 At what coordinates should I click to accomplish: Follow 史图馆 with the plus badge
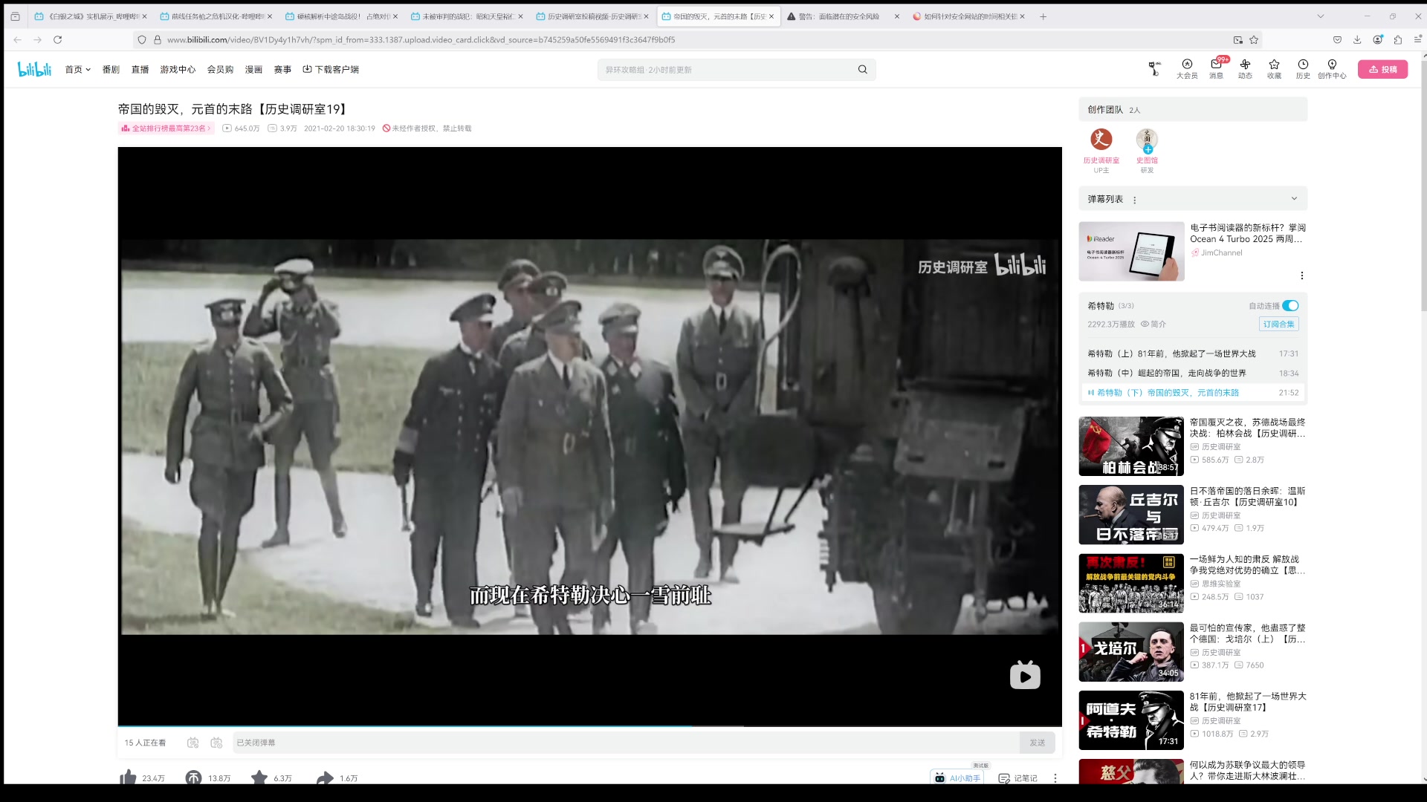pyautogui.click(x=1148, y=149)
